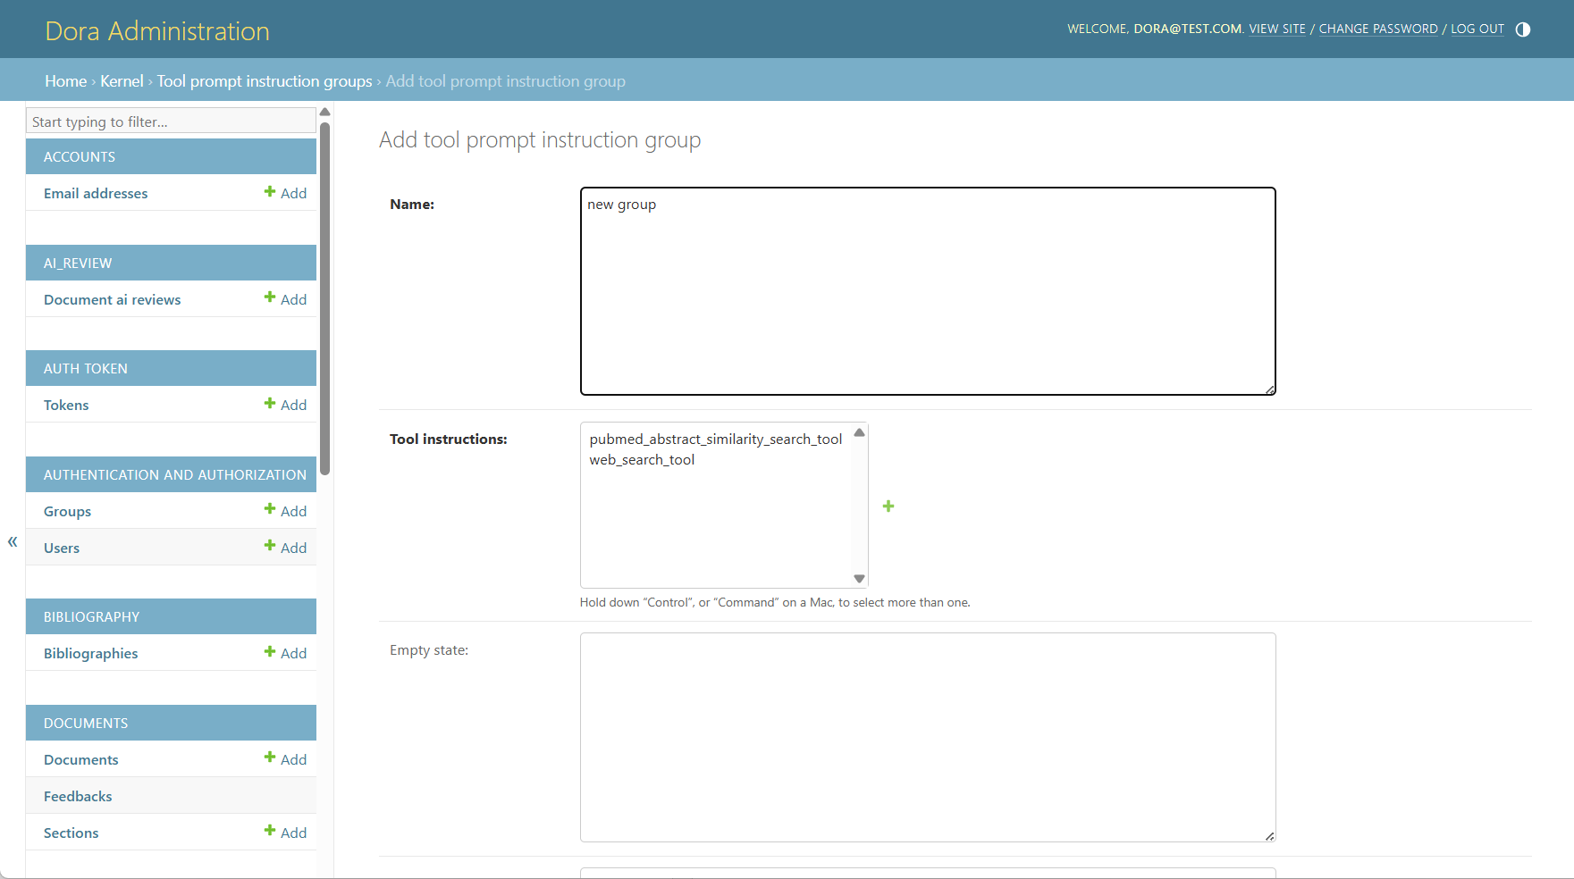1574x879 pixels.
Task: Add a new user with the plus icon
Action: [x=286, y=547]
